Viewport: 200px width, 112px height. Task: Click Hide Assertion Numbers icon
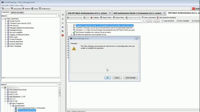pyautogui.click(x=158, y=17)
